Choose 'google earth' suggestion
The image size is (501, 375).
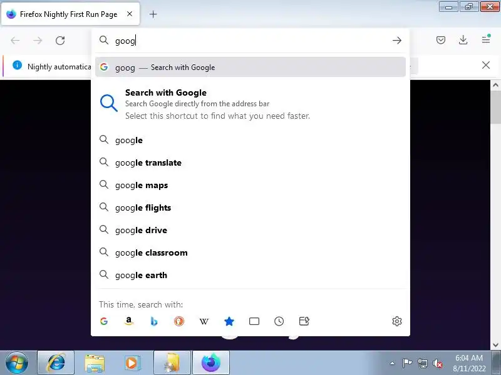click(x=250, y=275)
